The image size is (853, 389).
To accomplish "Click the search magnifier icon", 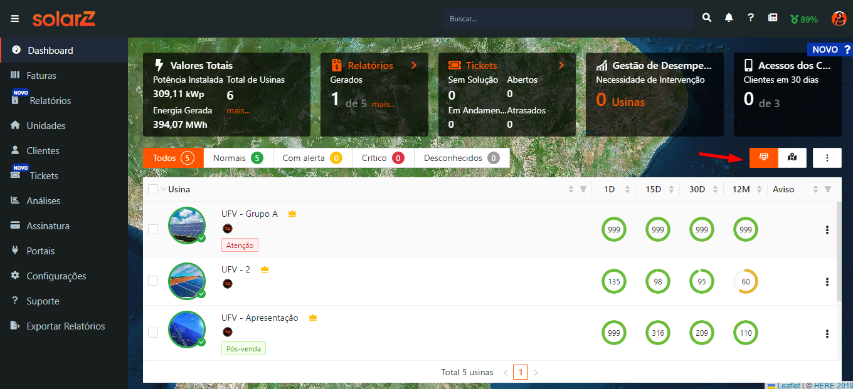I will pyautogui.click(x=707, y=18).
